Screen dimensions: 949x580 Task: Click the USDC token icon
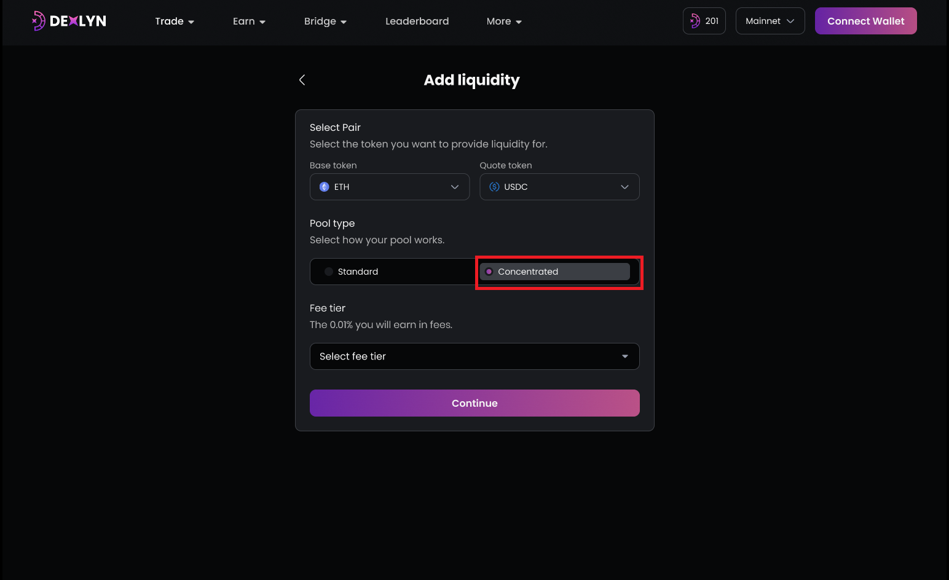click(x=494, y=187)
